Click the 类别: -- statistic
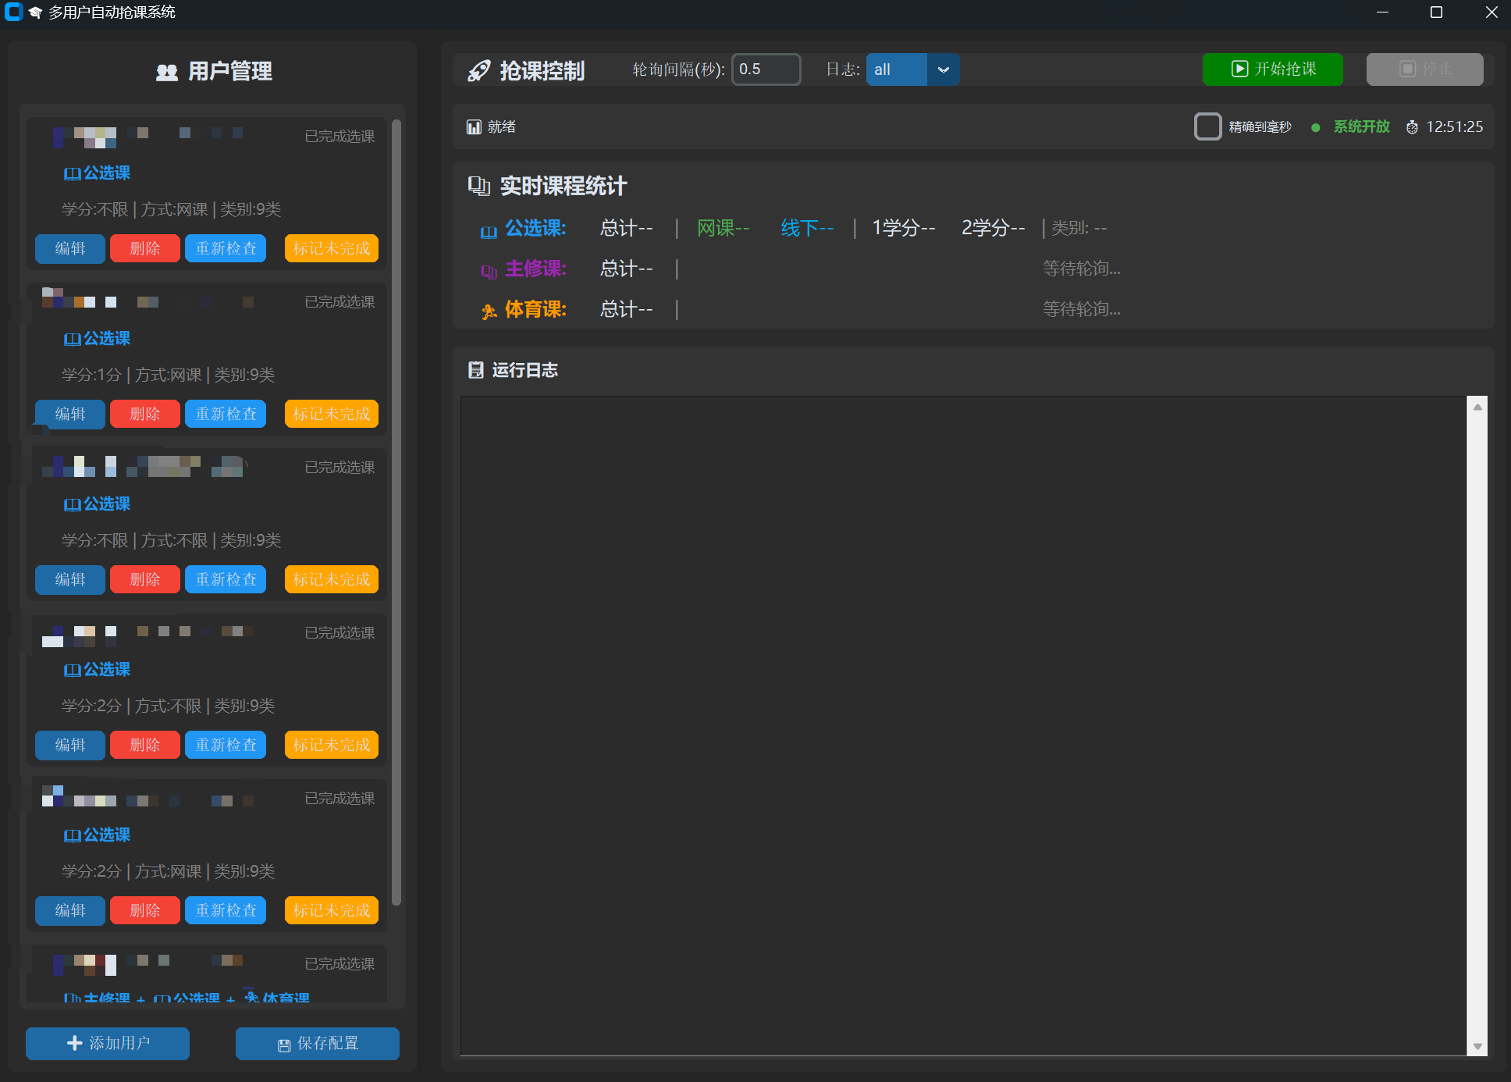This screenshot has width=1511, height=1082. pos(1079,228)
